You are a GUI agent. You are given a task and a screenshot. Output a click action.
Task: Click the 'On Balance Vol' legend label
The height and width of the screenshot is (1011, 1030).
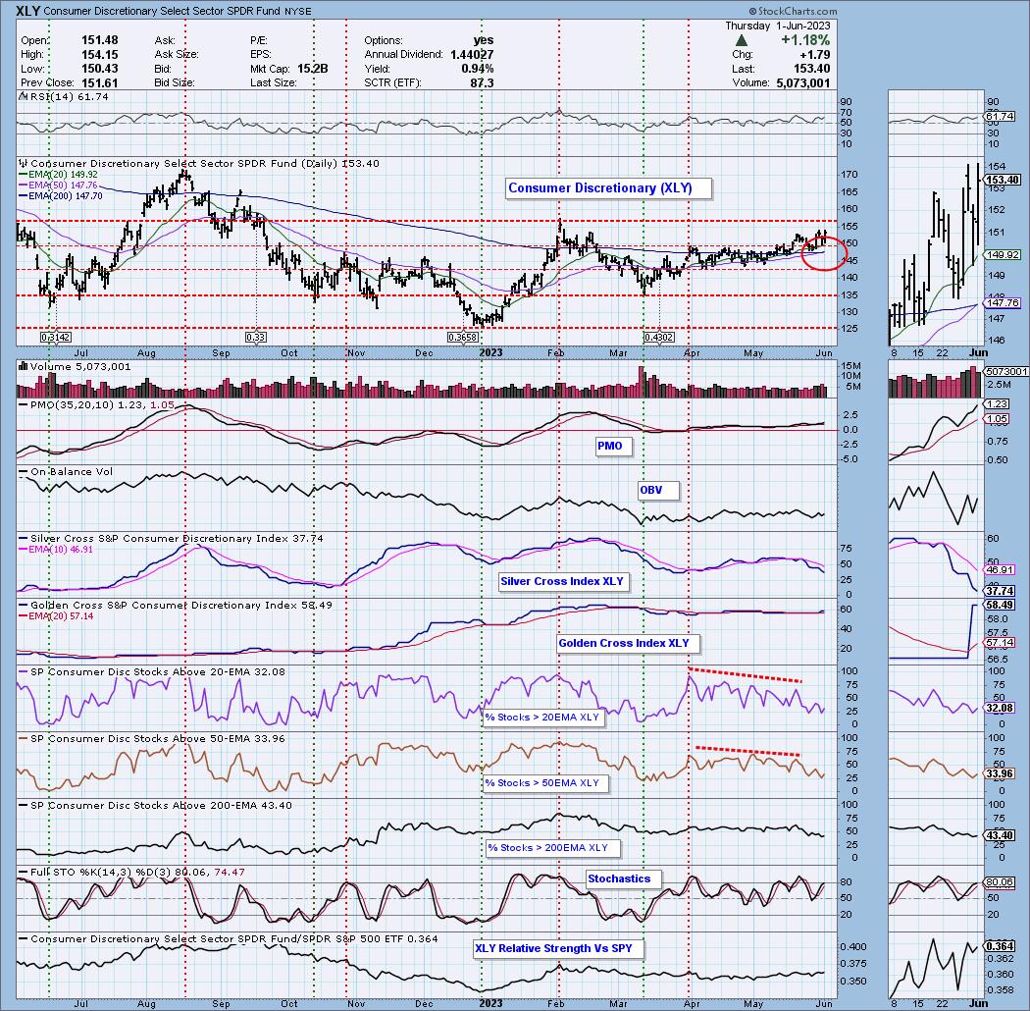click(67, 471)
